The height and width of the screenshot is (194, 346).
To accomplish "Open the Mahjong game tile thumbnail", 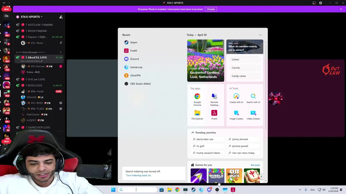I will click(x=252, y=176).
